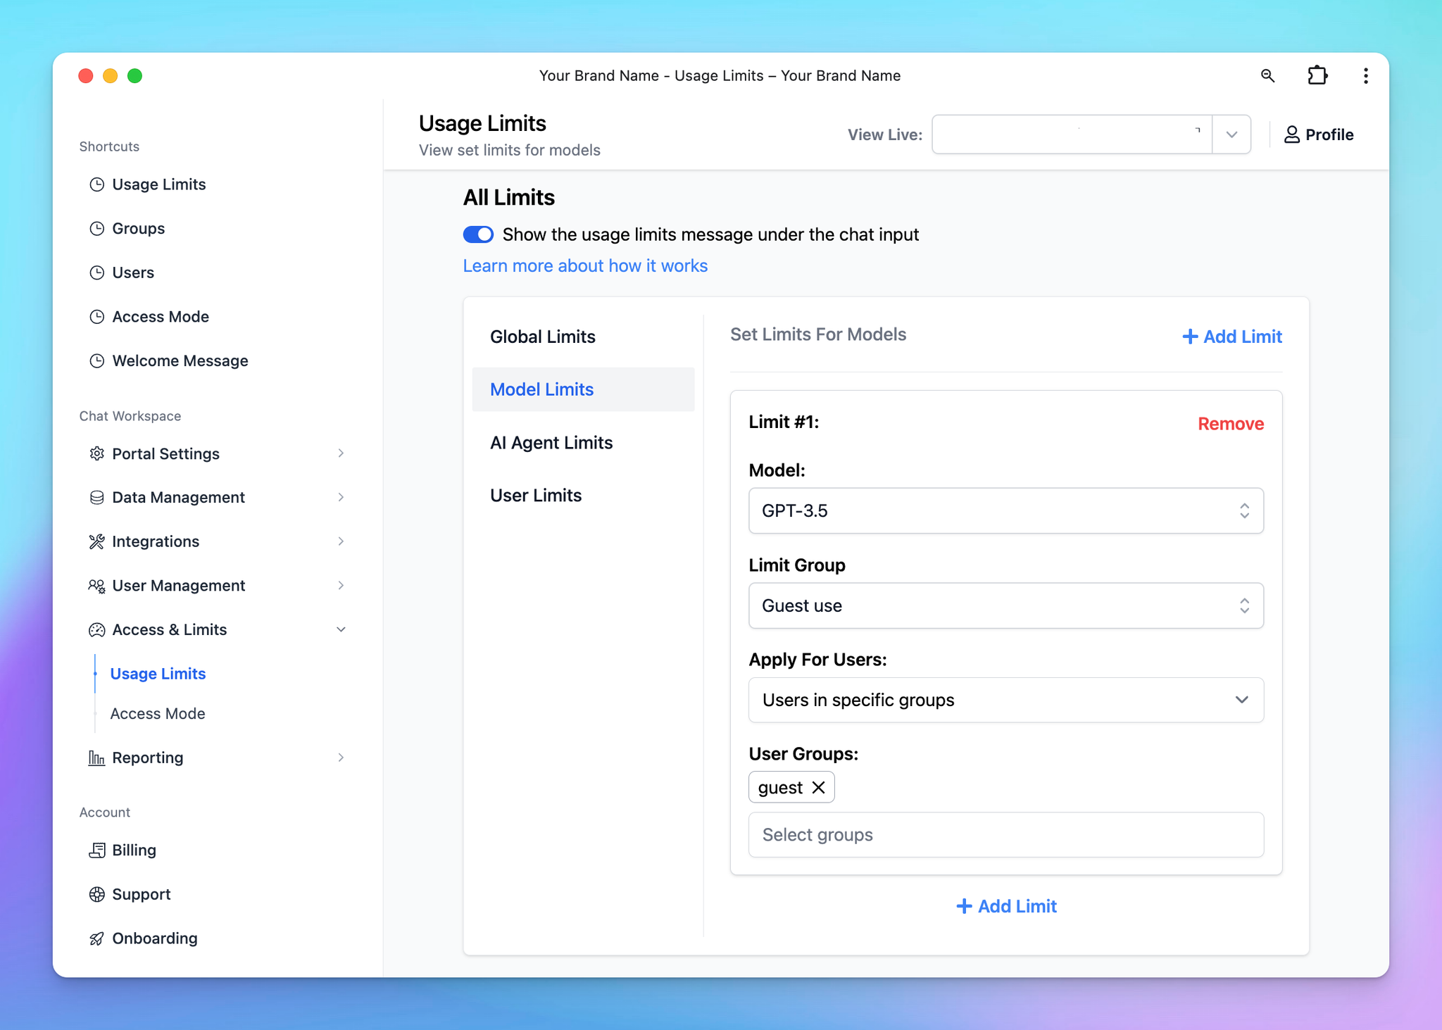Click the guest tag label

(x=780, y=787)
